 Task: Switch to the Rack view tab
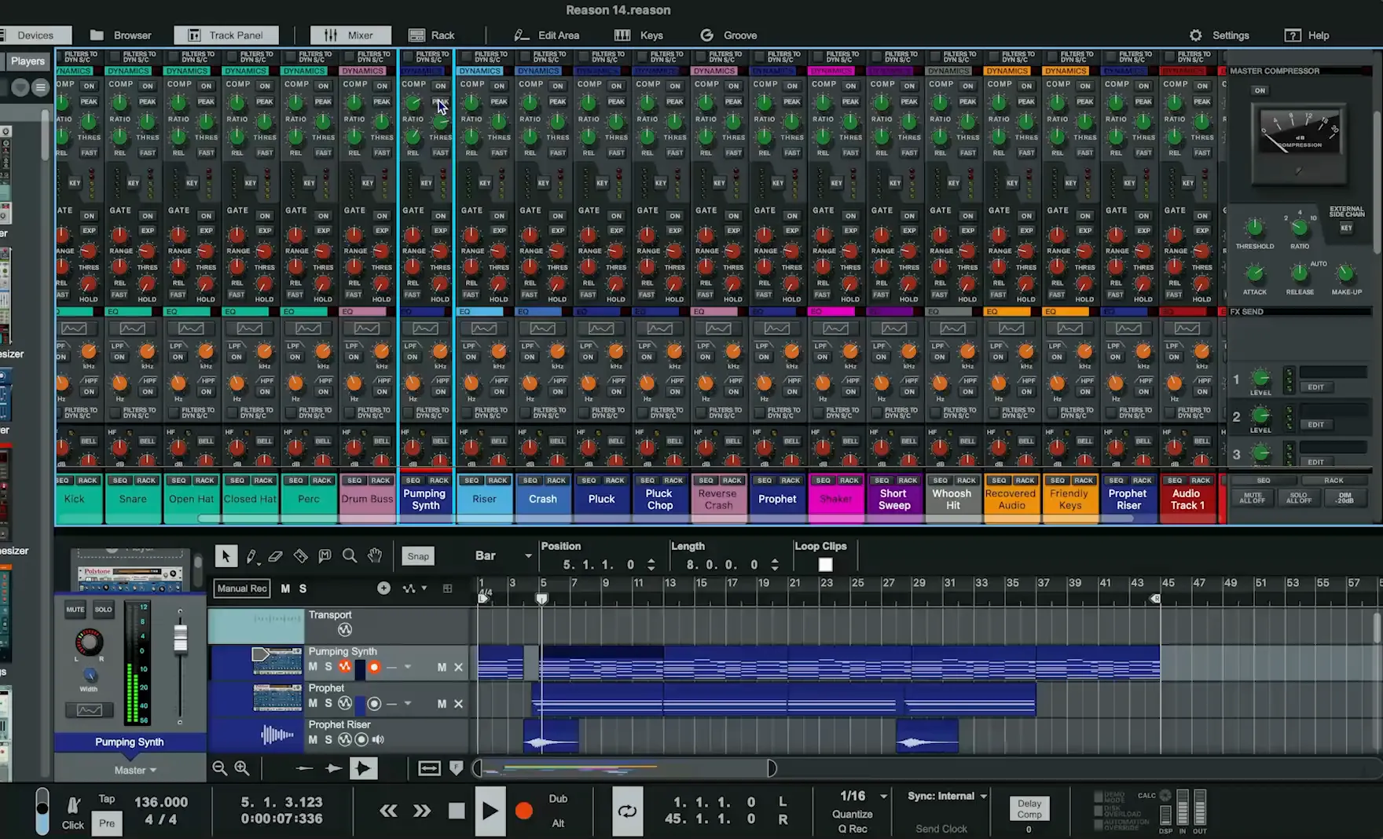pos(432,35)
